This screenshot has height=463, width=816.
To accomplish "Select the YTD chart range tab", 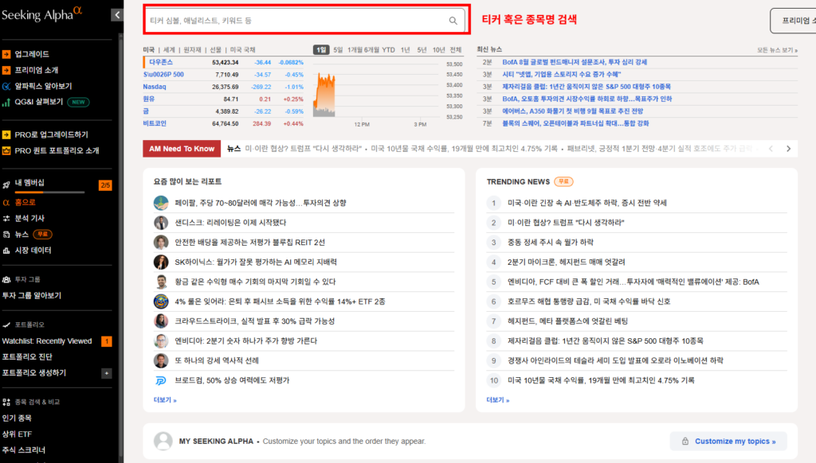I will pyautogui.click(x=388, y=50).
